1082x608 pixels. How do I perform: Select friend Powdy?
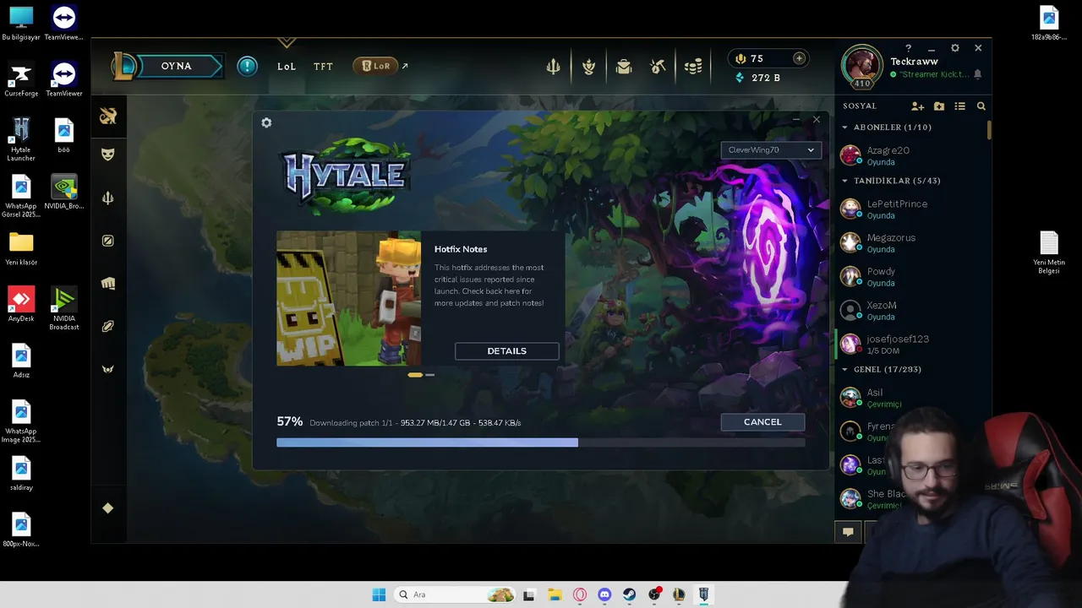[x=911, y=276]
